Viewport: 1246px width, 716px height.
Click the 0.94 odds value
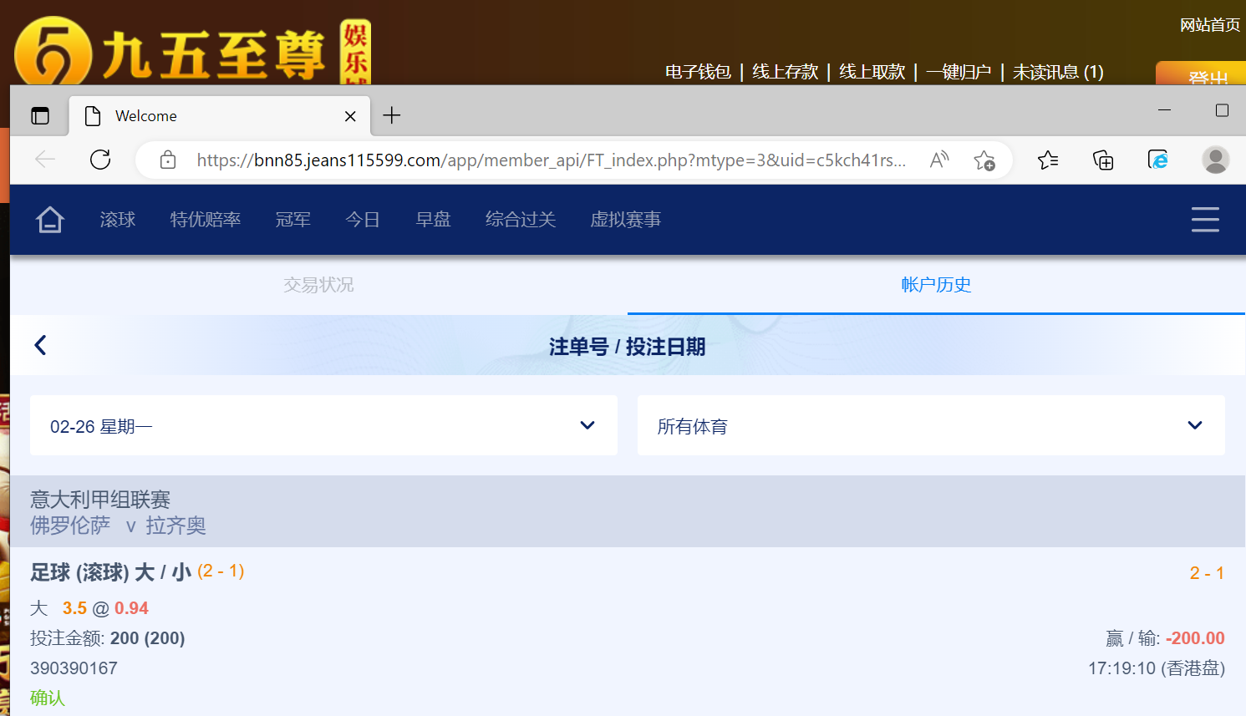pos(131,608)
